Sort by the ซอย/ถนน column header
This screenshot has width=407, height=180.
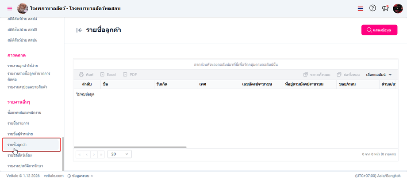tap(358, 84)
